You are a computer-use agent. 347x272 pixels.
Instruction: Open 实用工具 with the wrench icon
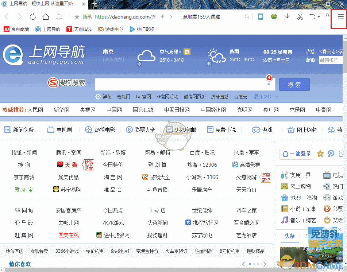coord(284,175)
